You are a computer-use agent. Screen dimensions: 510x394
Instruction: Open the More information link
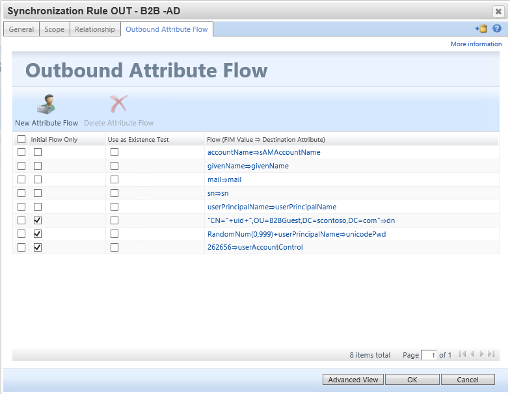[x=476, y=44]
